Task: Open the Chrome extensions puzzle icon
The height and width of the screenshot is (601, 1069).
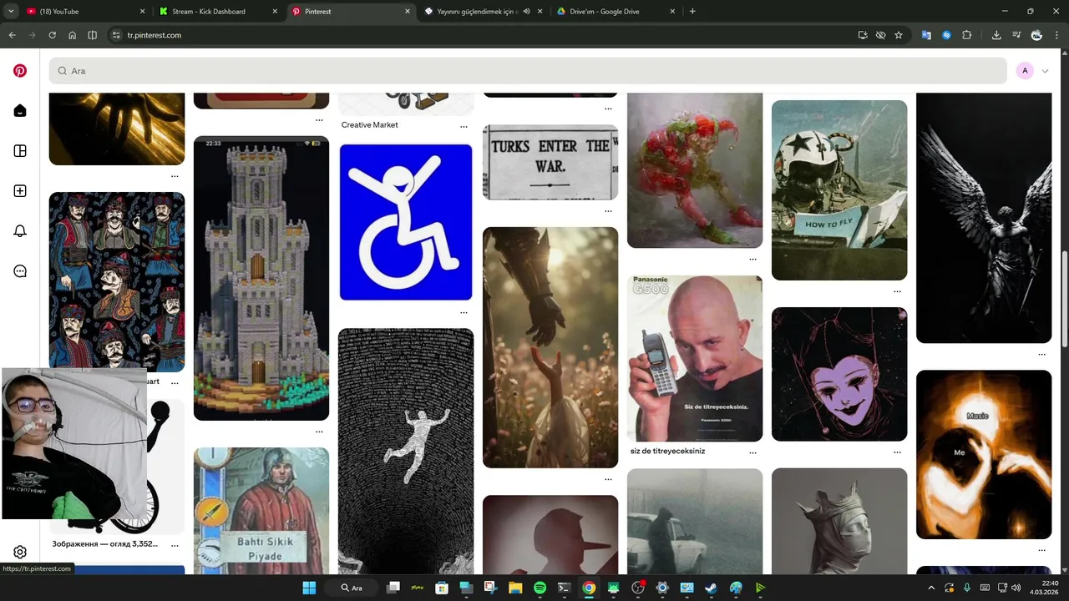Action: (x=967, y=35)
